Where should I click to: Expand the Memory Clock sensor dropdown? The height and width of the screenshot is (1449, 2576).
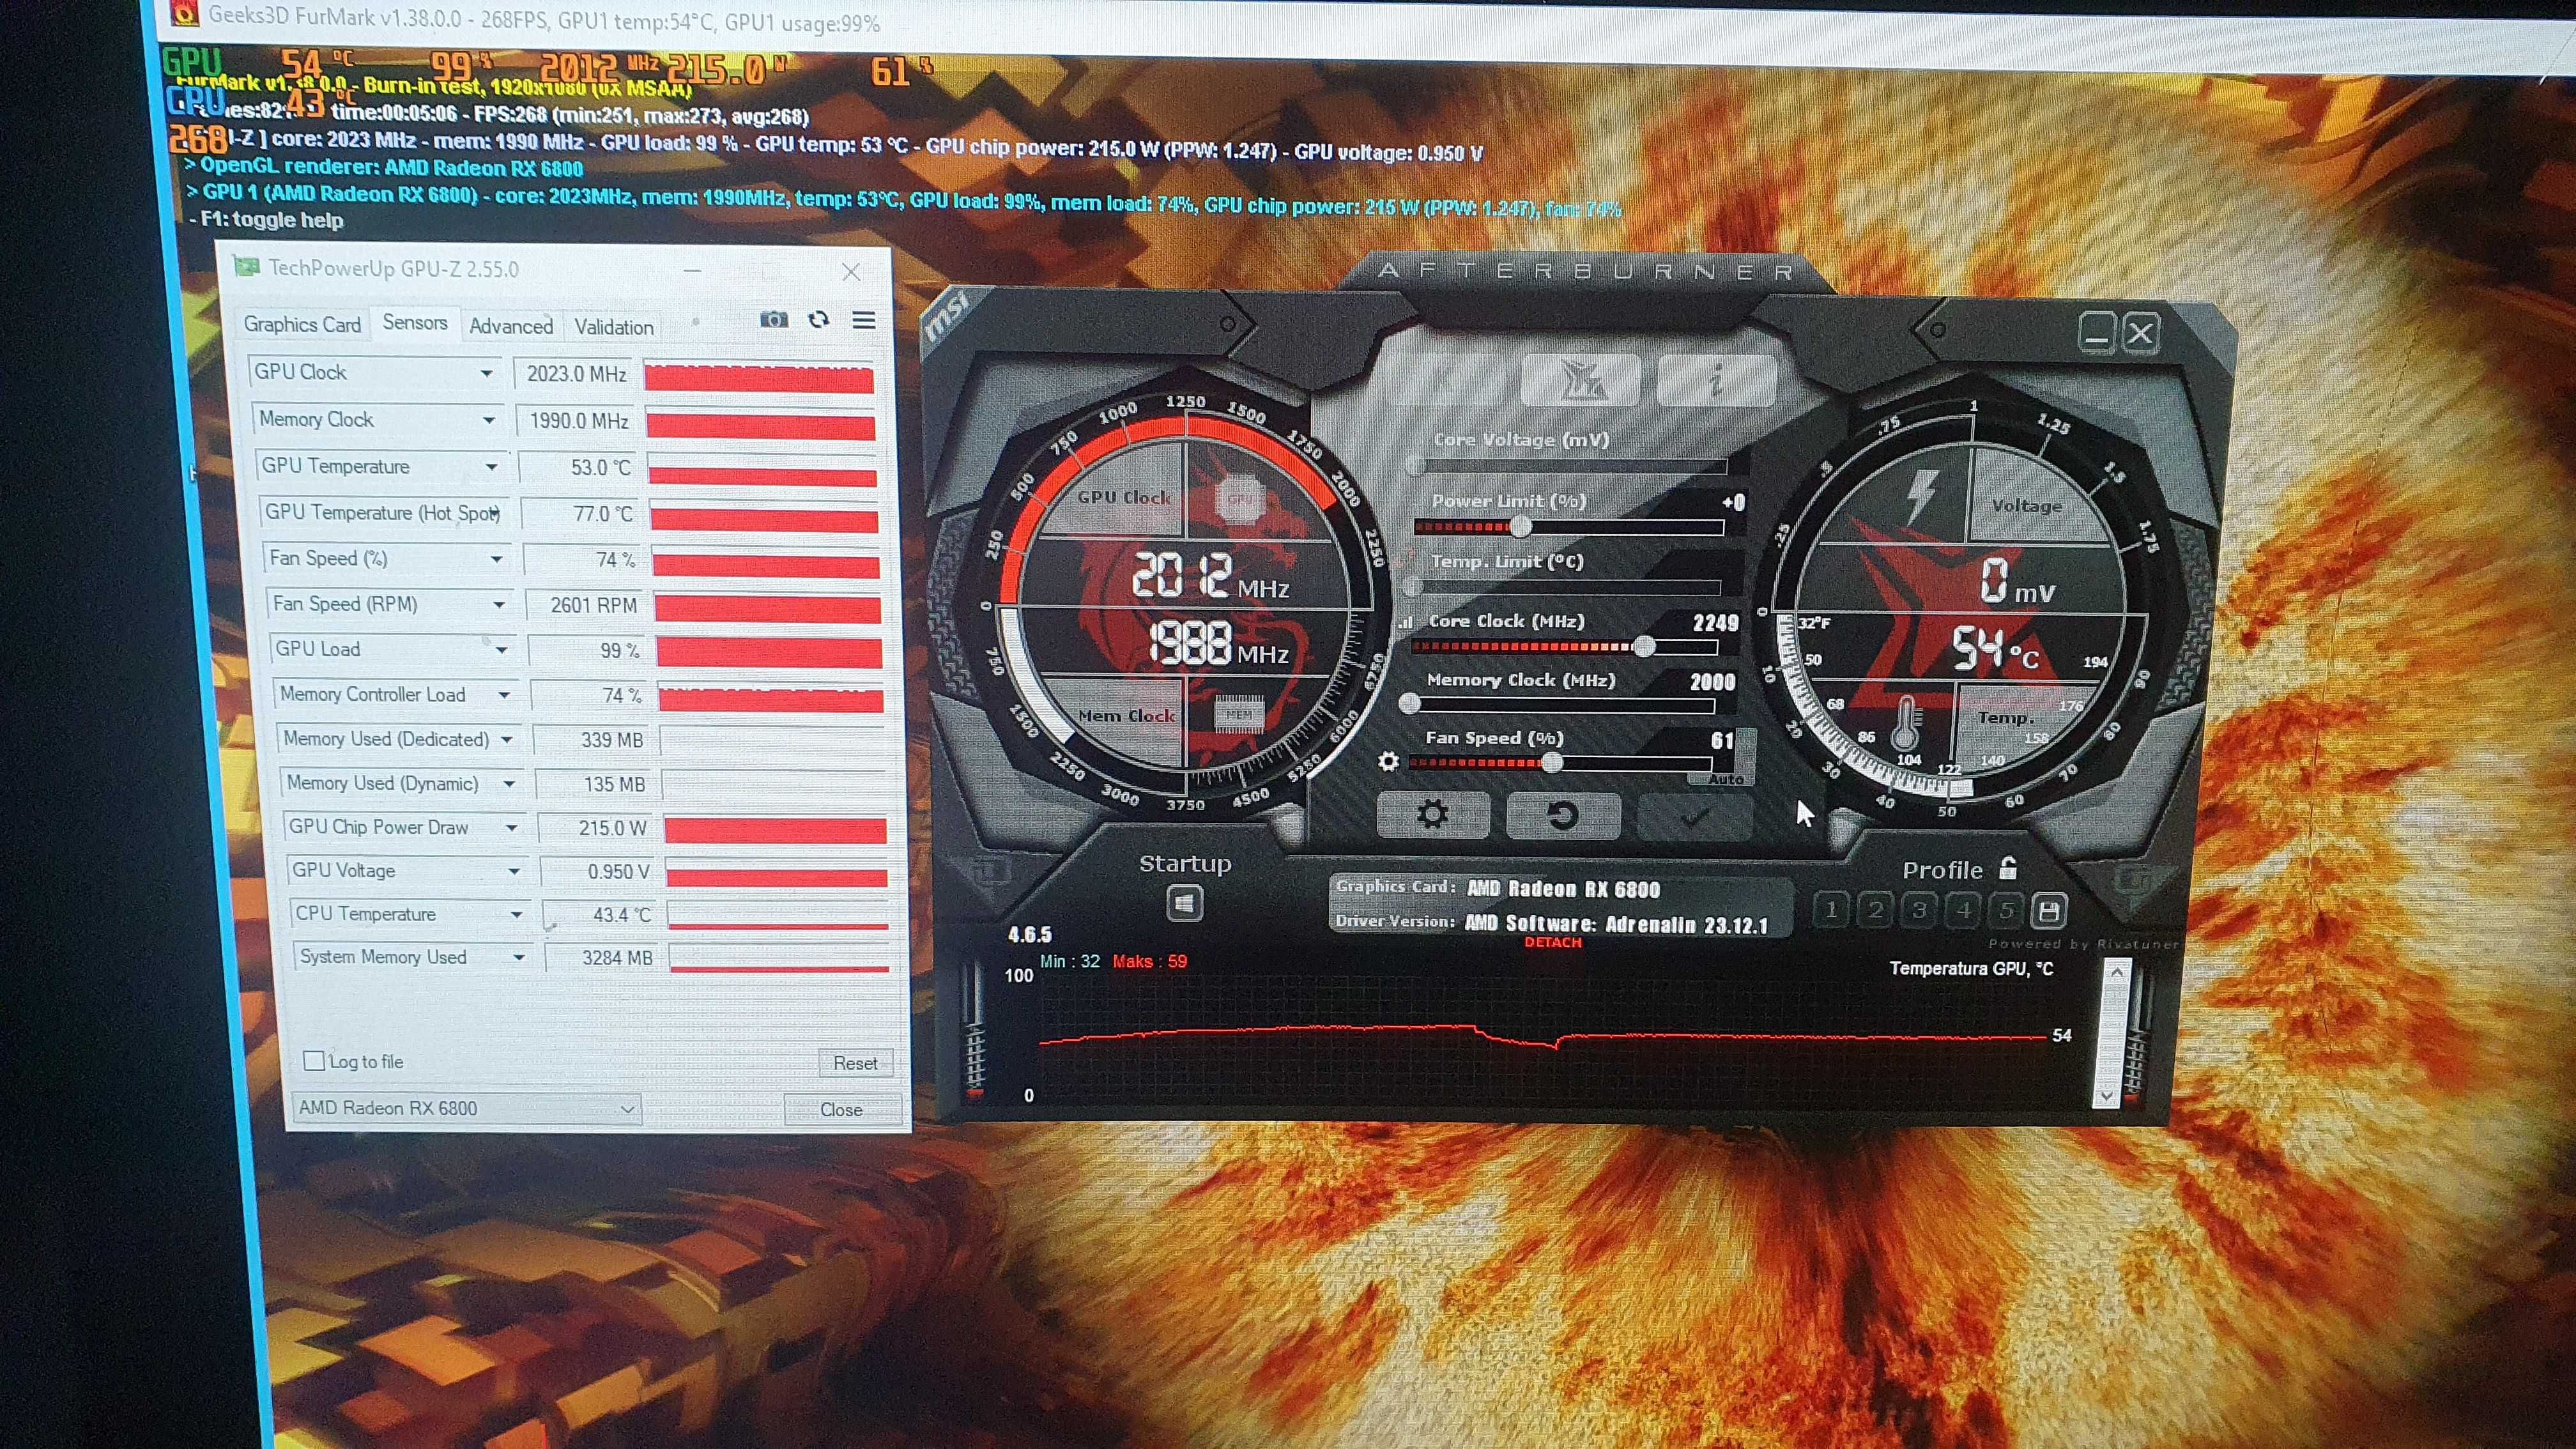(x=489, y=420)
